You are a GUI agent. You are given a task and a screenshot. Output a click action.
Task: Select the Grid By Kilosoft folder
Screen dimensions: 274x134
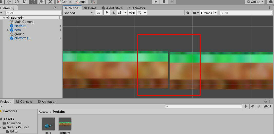click(x=18, y=127)
